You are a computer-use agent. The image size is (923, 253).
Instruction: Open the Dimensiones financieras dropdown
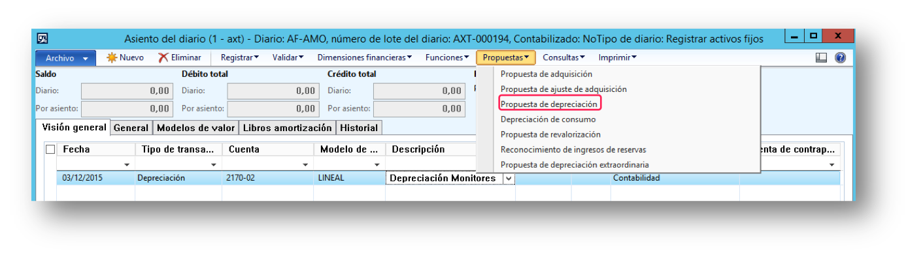click(364, 57)
